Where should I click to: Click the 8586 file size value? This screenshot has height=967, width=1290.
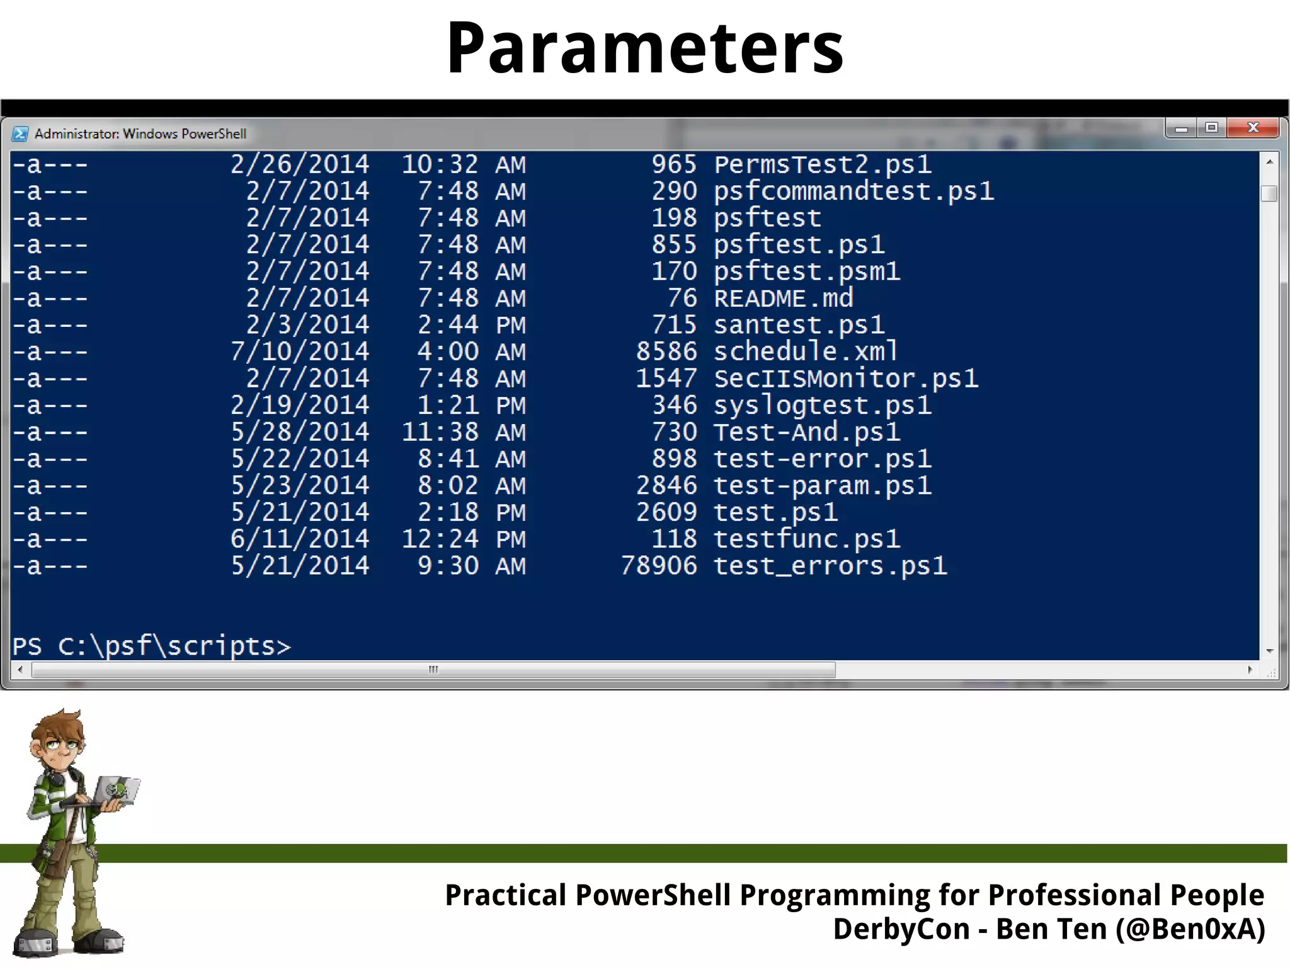tap(666, 352)
